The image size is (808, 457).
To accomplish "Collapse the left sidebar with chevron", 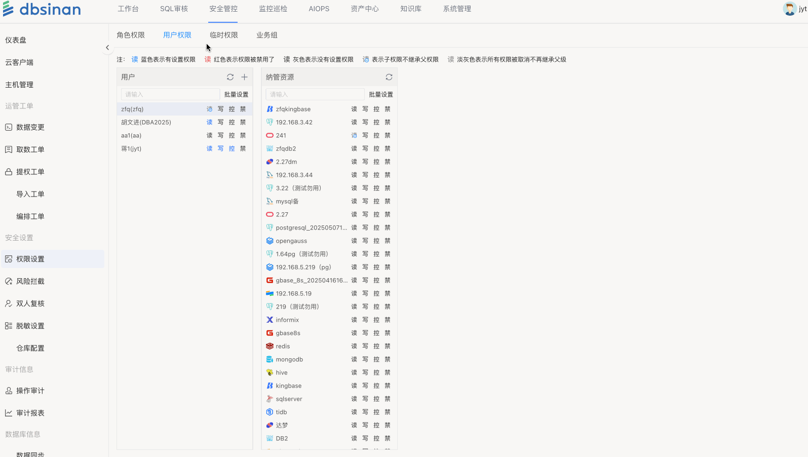I will (x=107, y=48).
